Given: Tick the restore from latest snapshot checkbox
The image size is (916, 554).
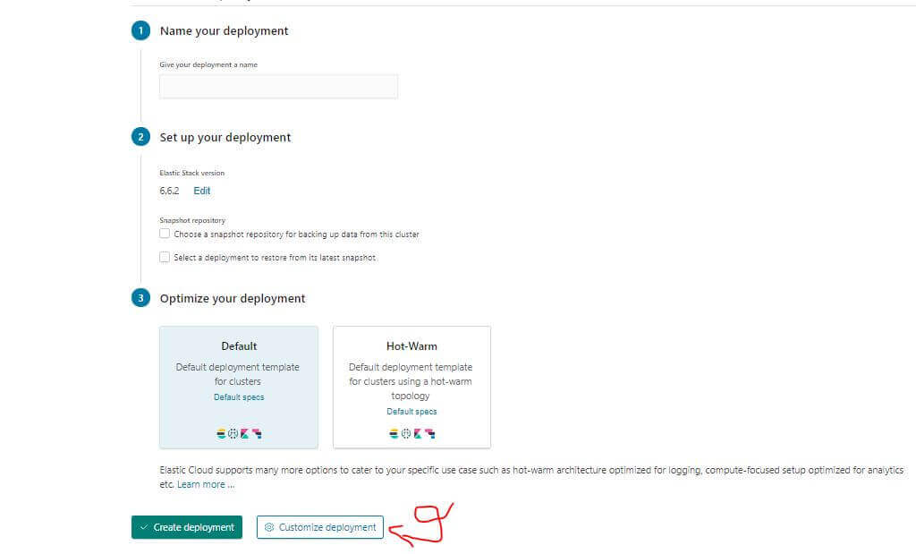Looking at the screenshot, I should pos(165,258).
